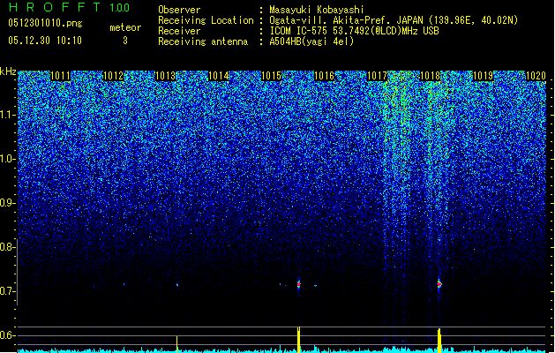
Task: Click the 1.0 frequency axis label
Action: point(7,159)
